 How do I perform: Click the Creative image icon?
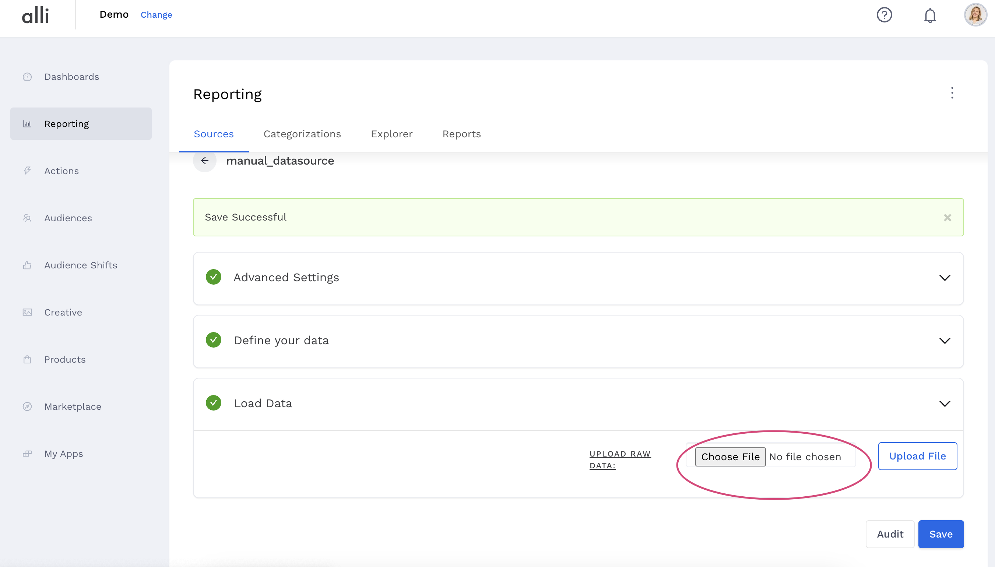coord(27,312)
